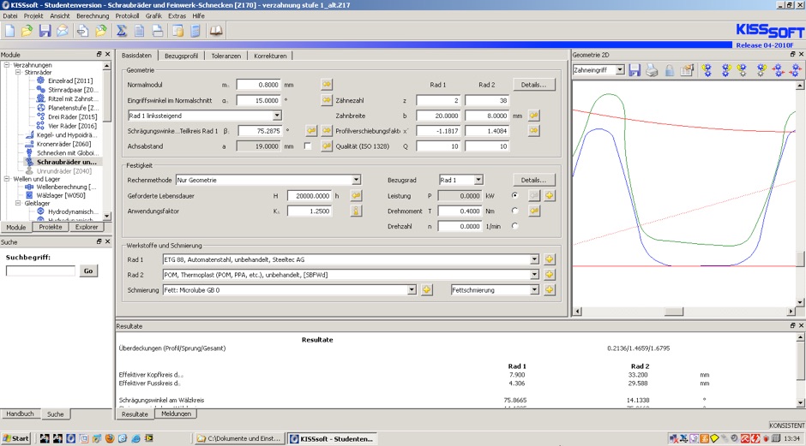This screenshot has height=446, width=806.
Task: Click the report page icon next to Sigma
Action: [139, 31]
